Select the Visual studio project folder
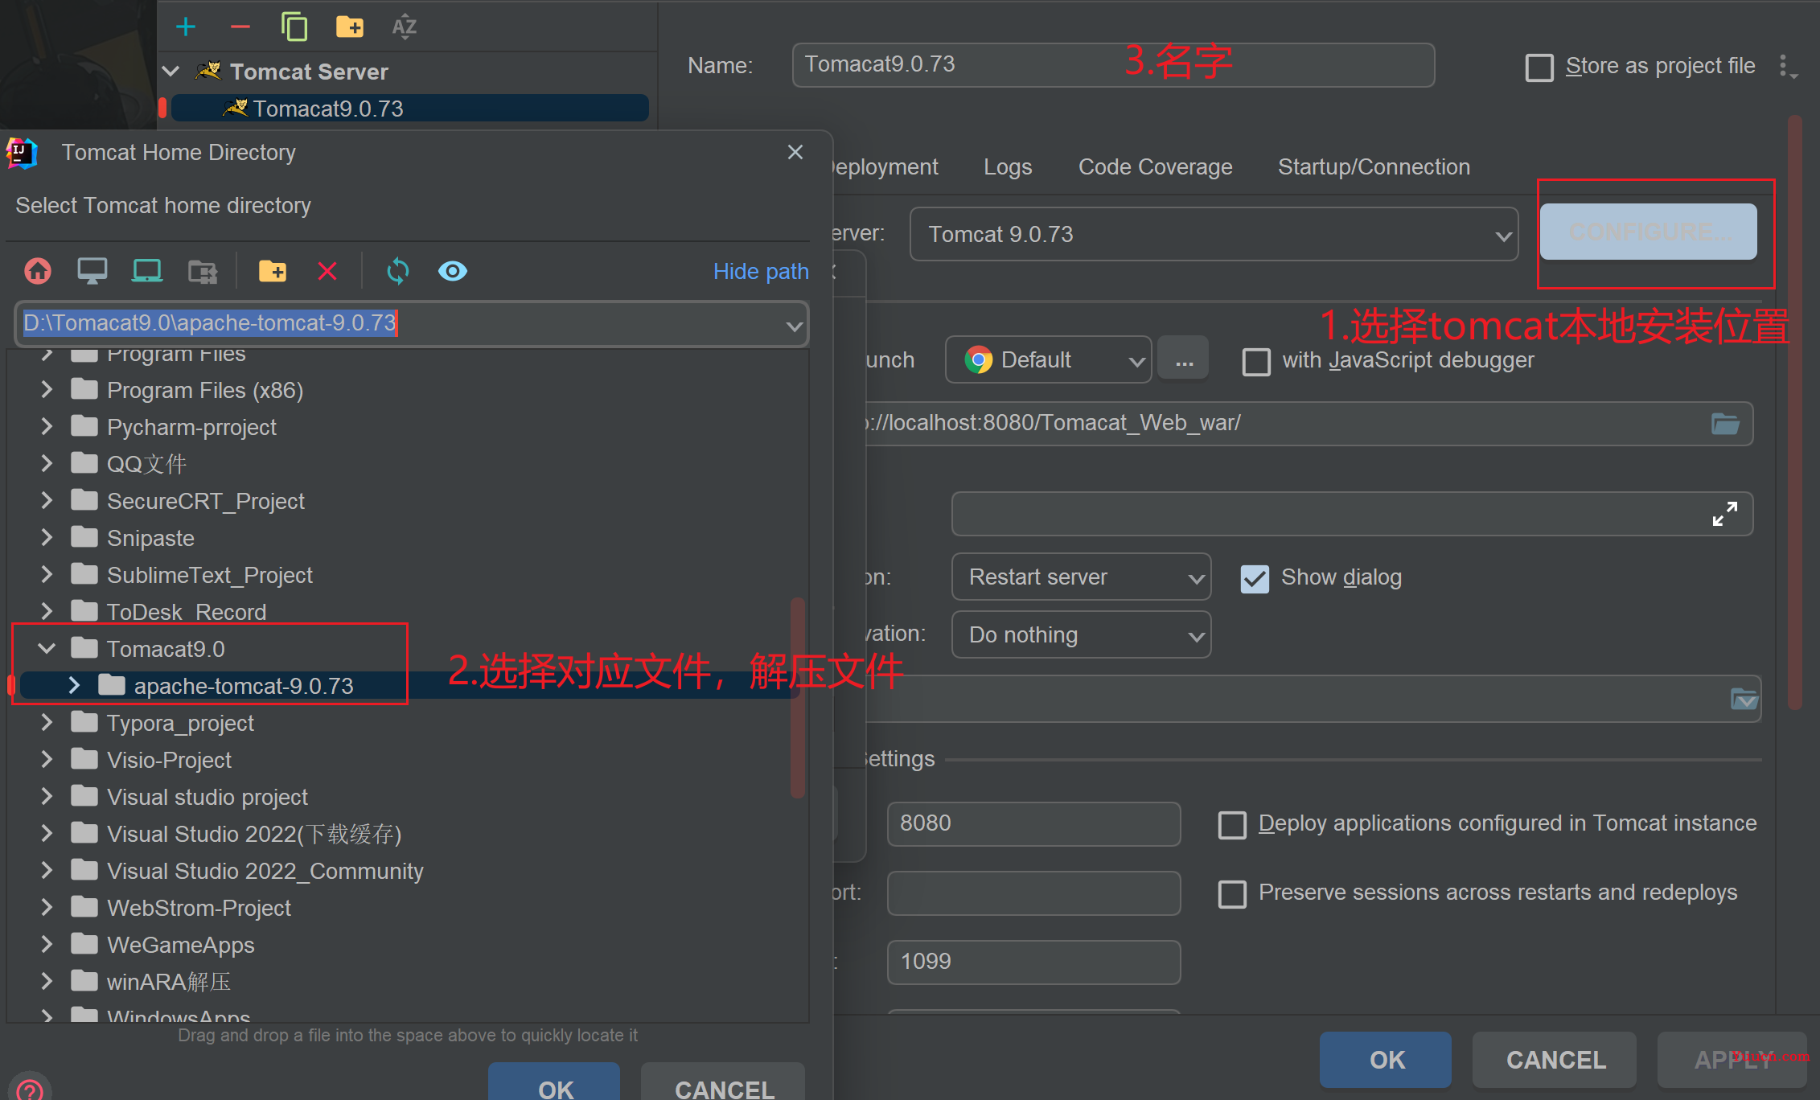This screenshot has height=1100, width=1820. (x=207, y=797)
